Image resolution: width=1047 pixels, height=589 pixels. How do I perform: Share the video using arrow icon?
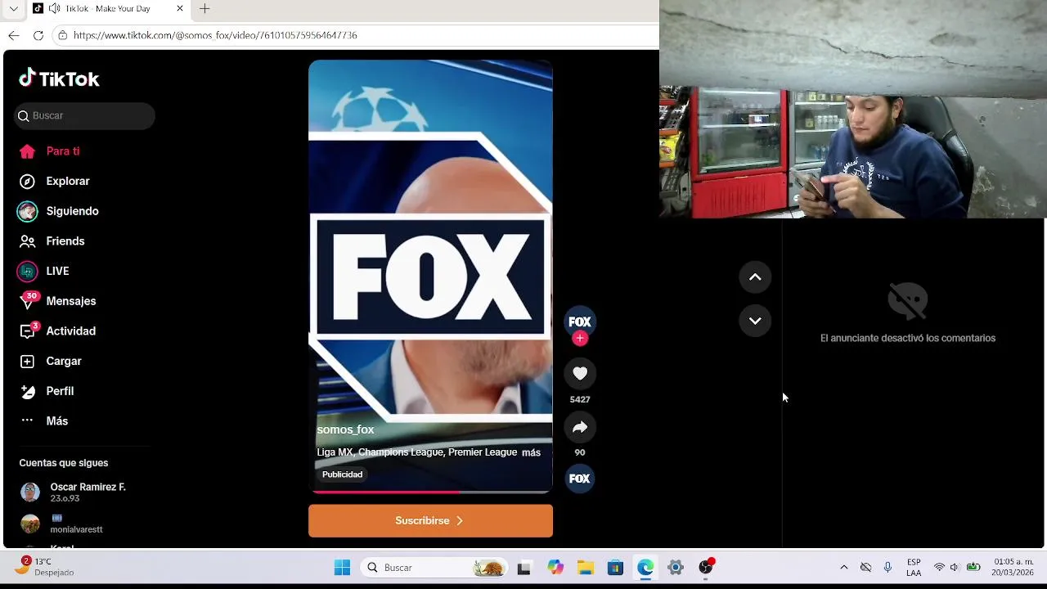click(580, 427)
